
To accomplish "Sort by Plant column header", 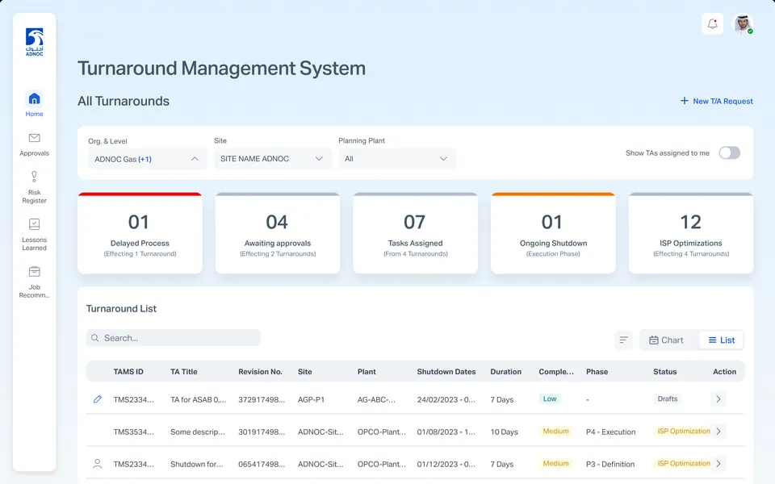I will (367, 371).
